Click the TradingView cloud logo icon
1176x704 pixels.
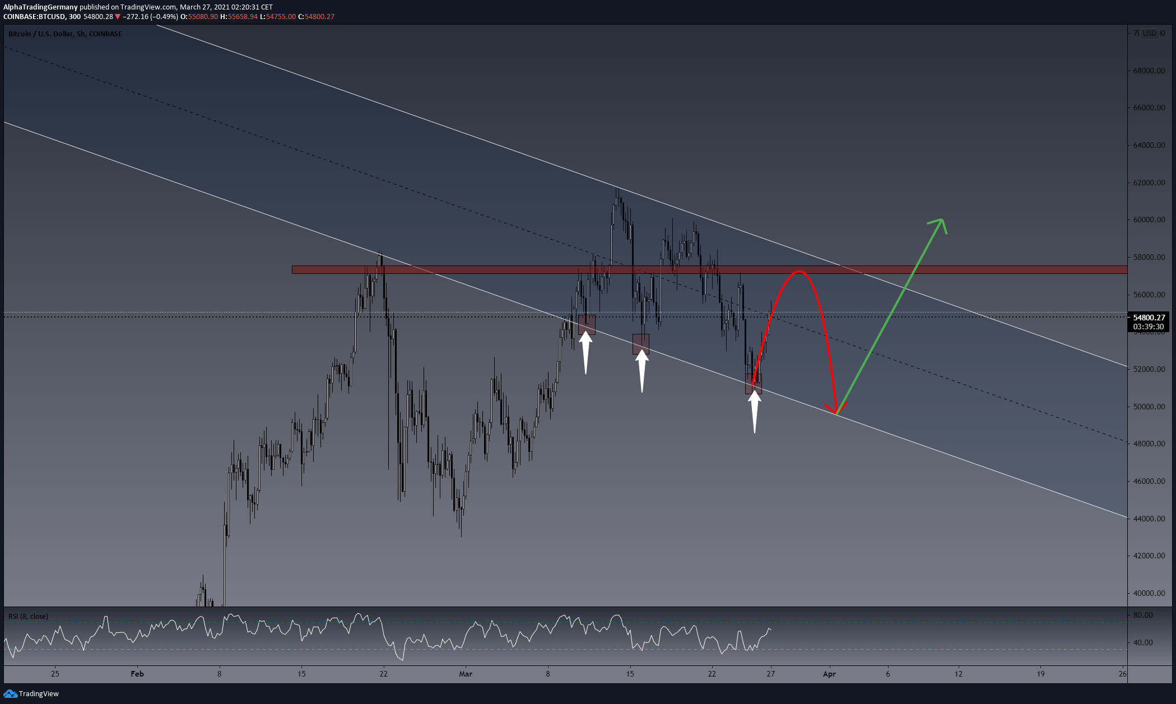coord(10,693)
